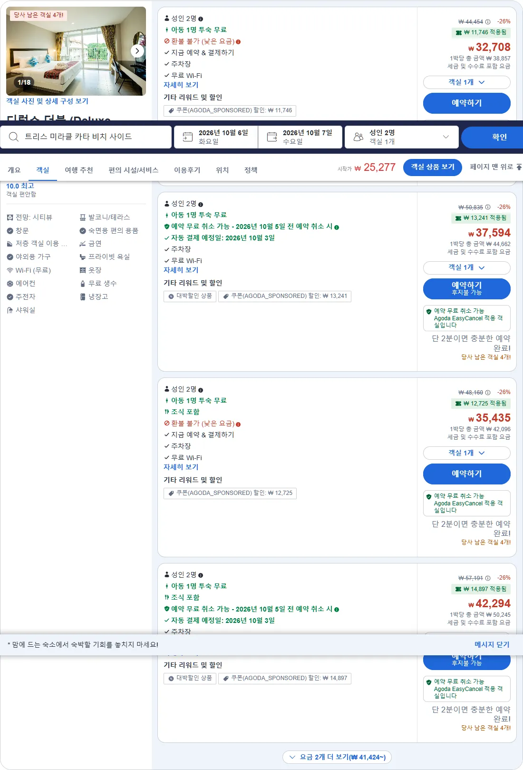523x770 pixels.
Task: Click the balcony/terrace amenity icon
Action: pos(83,217)
